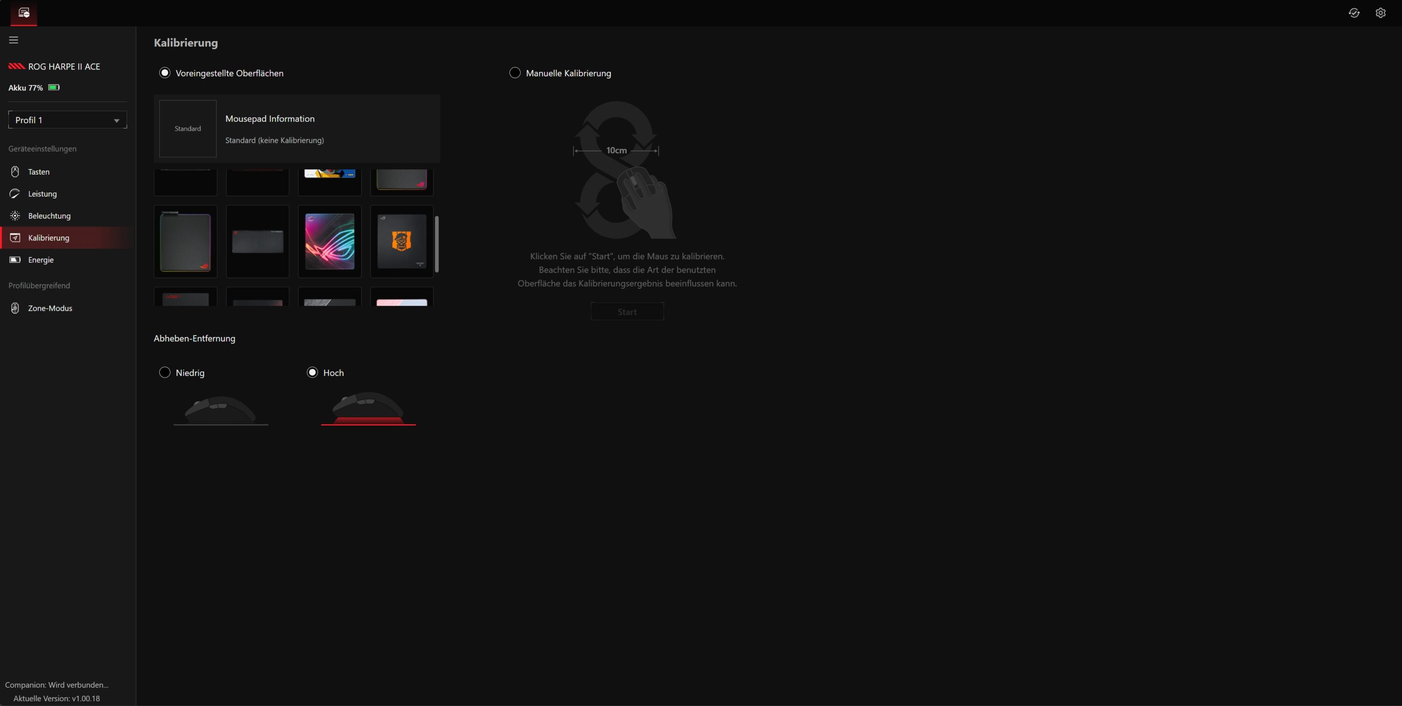
Task: Click the Leistung gauge icon
Action: click(15, 194)
